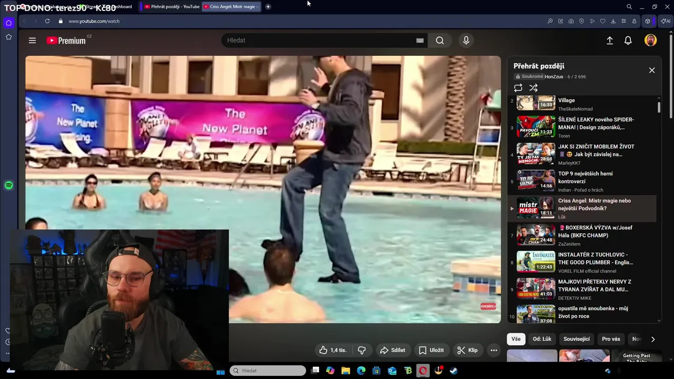Viewport: 674px width, 379px height.
Task: Open File Explorer from taskbar
Action: point(346,371)
